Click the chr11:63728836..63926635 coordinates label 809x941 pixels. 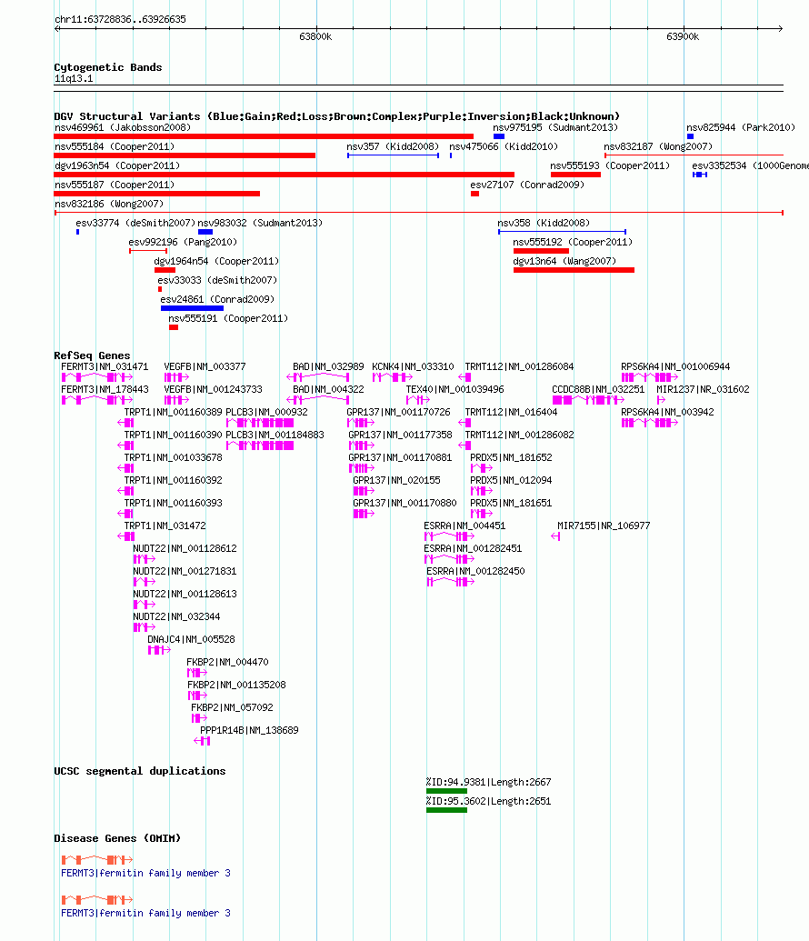120,19
